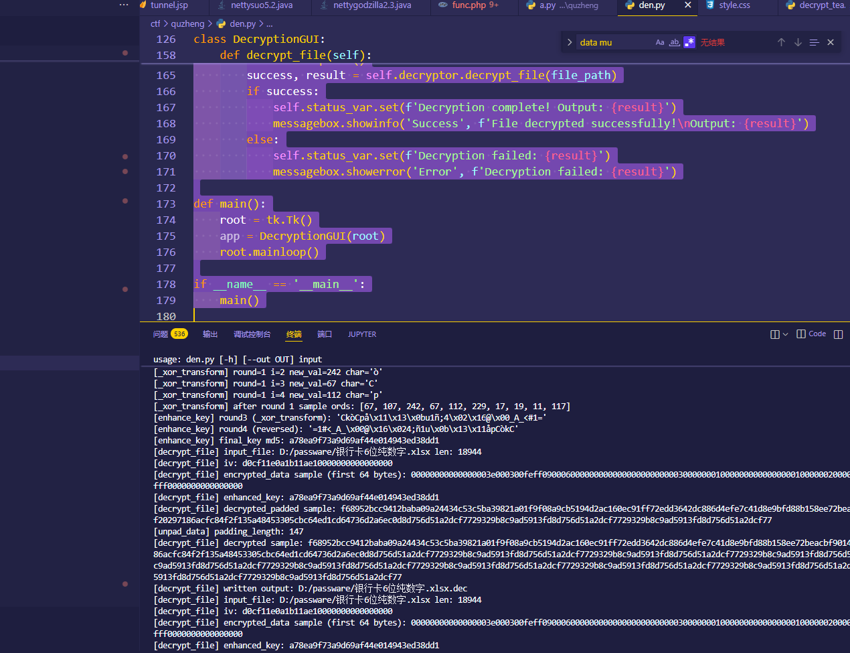Switch to the JUPYTER panel tab
Image resolution: width=850 pixels, height=653 pixels.
point(362,334)
